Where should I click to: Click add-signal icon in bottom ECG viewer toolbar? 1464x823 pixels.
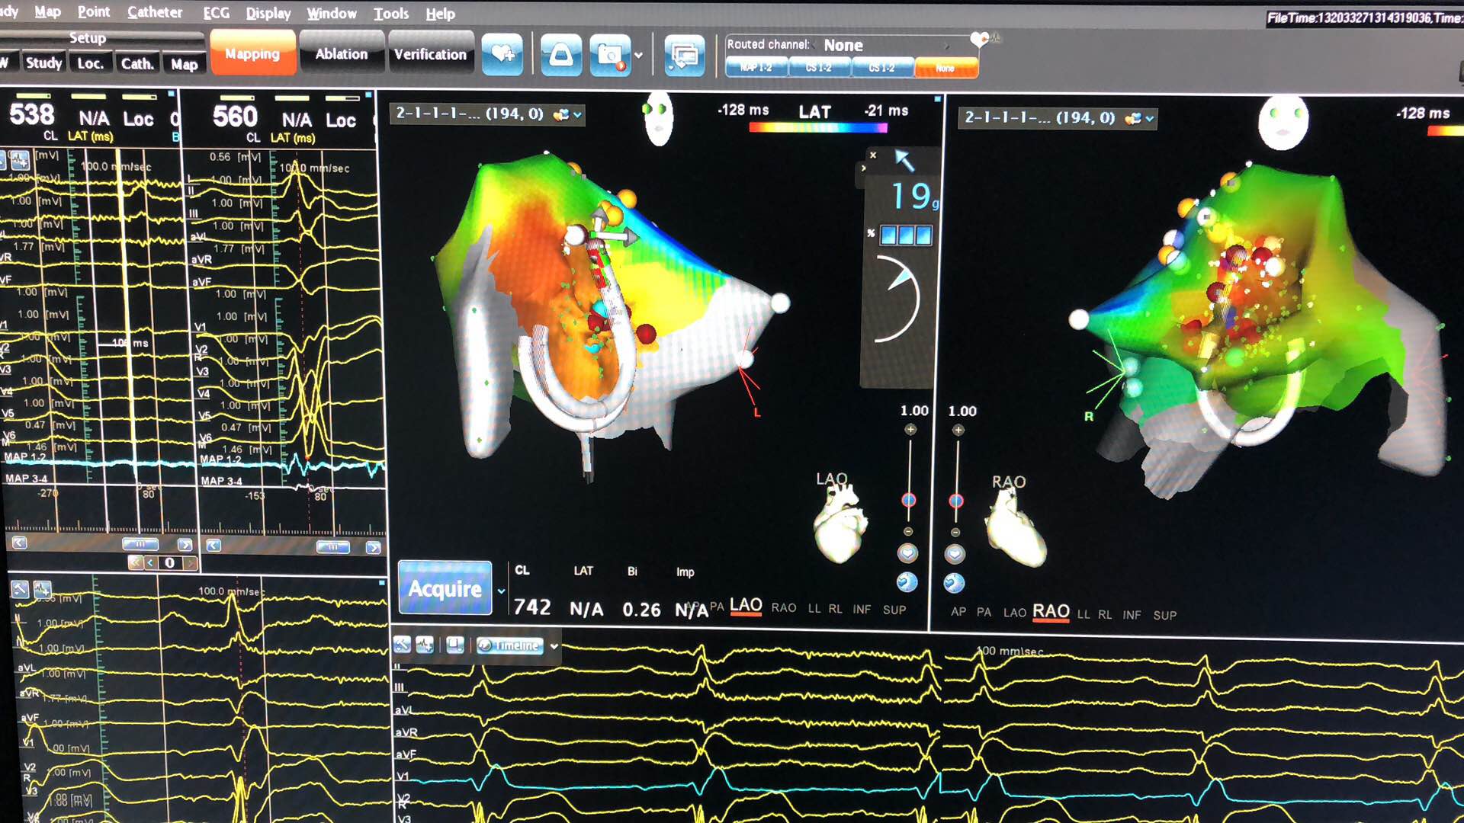[425, 645]
